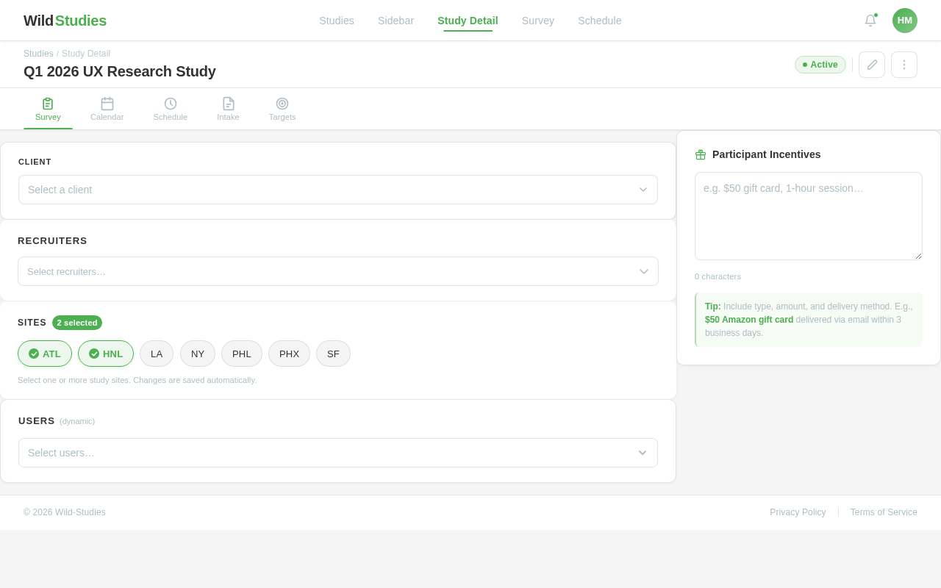The height and width of the screenshot is (588, 941).
Task: Open the Select a client dropdown
Action: tap(337, 190)
